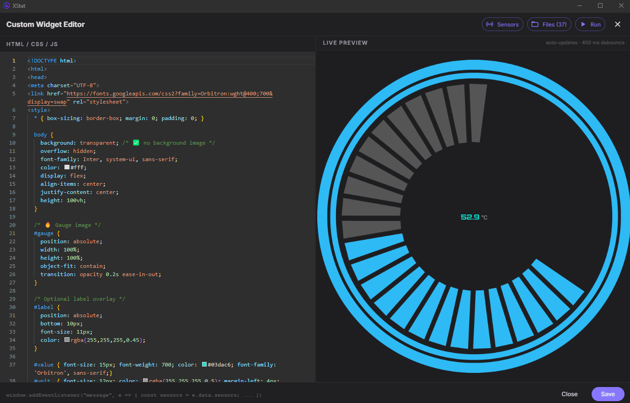Image resolution: width=630 pixels, height=403 pixels.
Task: Click the folder icon on the Files button
Action: pos(536,24)
